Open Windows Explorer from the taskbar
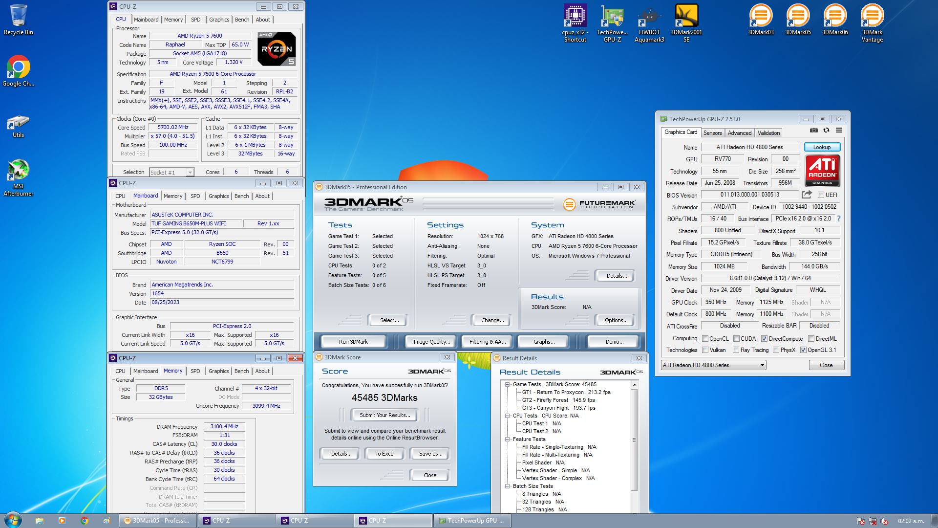This screenshot has width=938, height=528. pos(40,521)
